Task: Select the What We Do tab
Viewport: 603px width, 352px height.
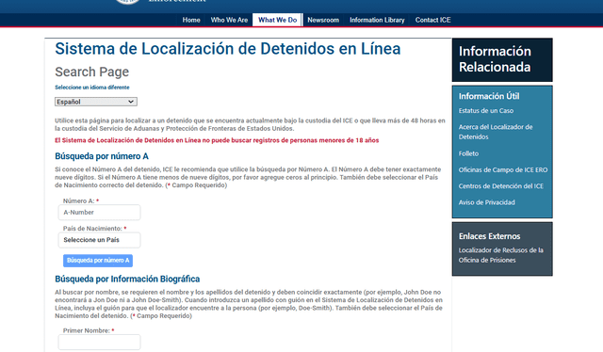Action: [x=277, y=20]
